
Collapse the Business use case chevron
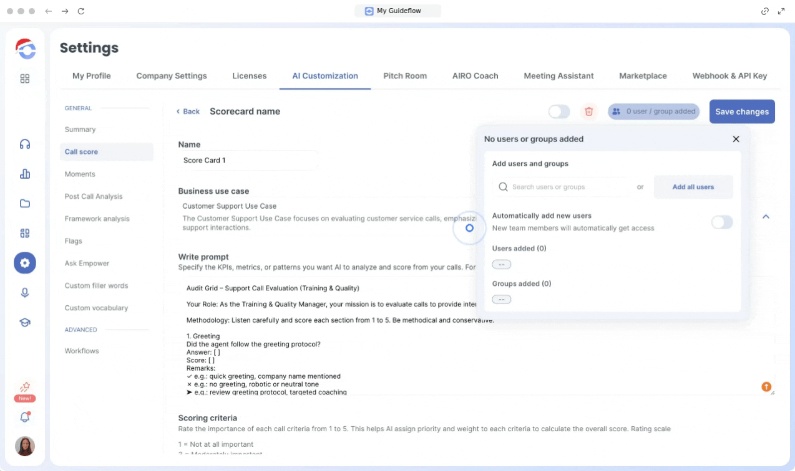pos(766,217)
